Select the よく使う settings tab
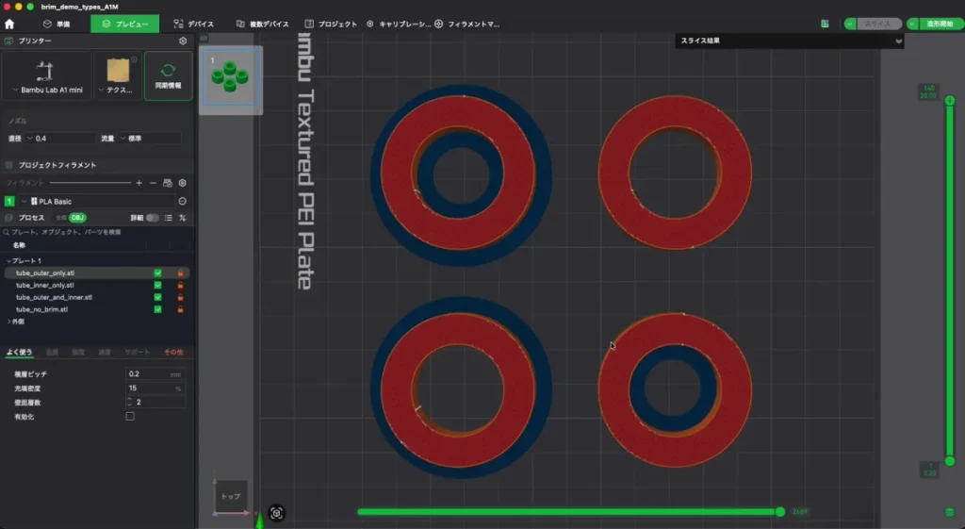 19,353
